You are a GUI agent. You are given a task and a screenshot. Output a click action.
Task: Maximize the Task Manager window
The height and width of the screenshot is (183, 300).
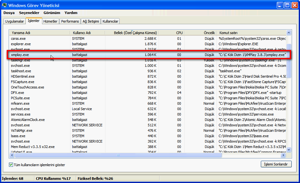coord(287,5)
